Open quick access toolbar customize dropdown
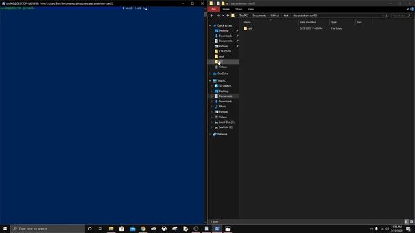415x233 pixels. pos(227,3)
